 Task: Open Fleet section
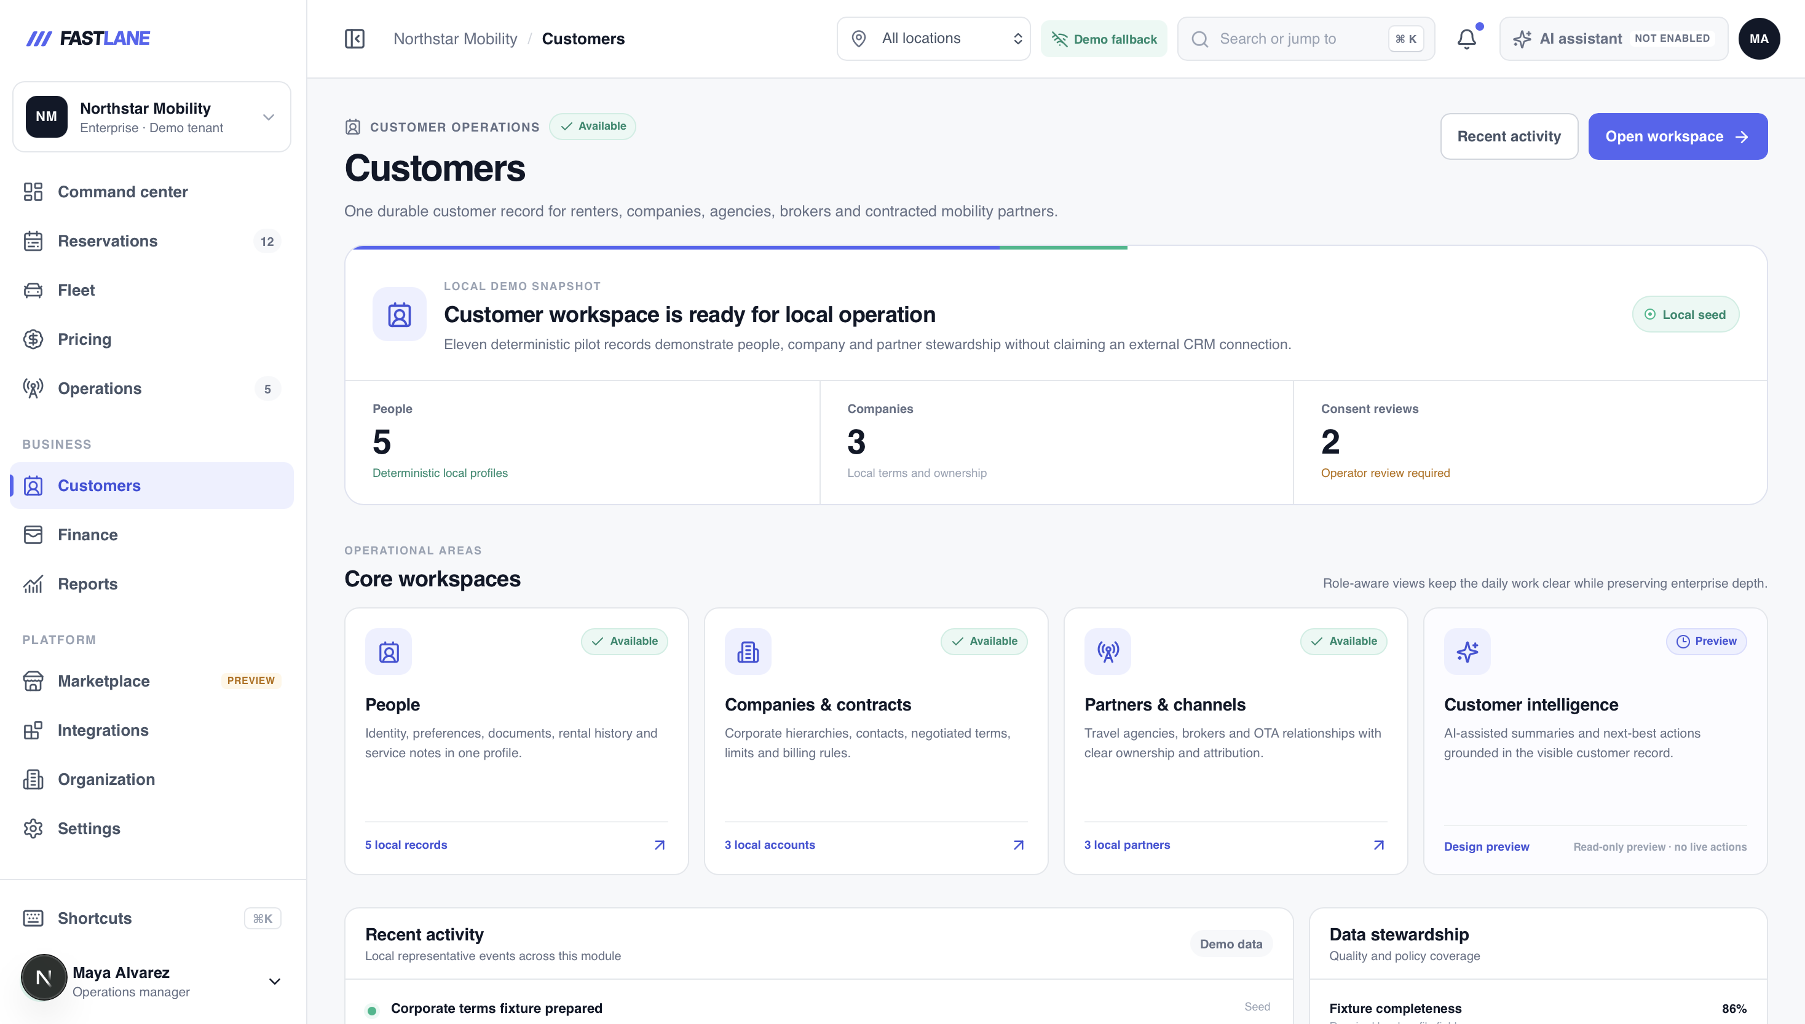tap(152, 291)
